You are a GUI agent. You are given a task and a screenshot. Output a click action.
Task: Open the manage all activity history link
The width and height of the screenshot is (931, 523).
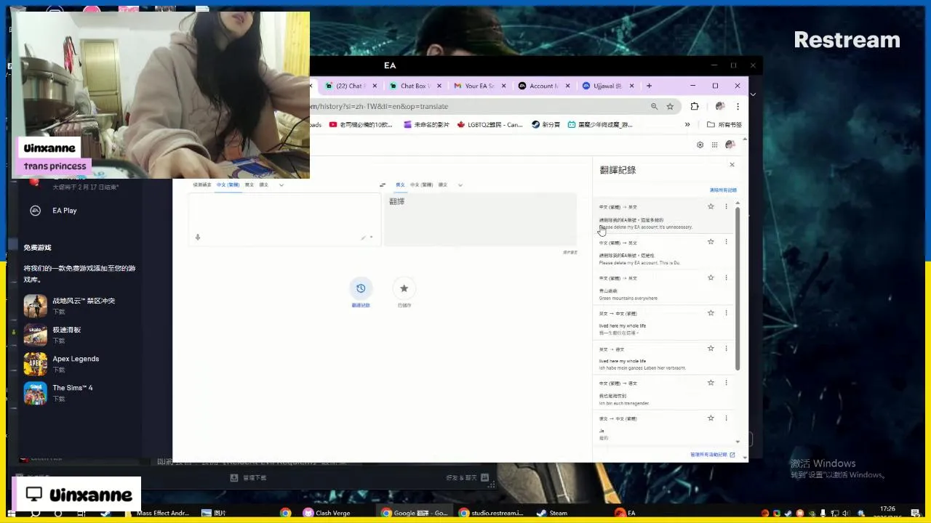pyautogui.click(x=713, y=455)
